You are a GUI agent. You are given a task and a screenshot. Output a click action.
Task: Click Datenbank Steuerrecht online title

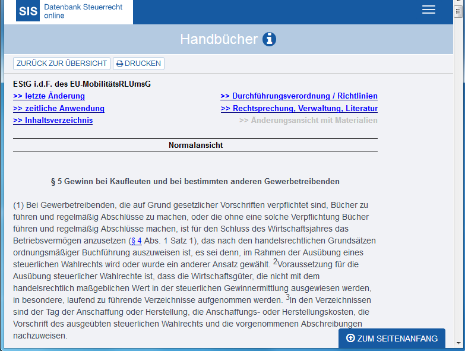(x=83, y=11)
